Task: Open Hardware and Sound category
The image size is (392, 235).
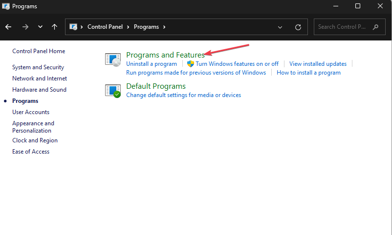Action: click(39, 90)
